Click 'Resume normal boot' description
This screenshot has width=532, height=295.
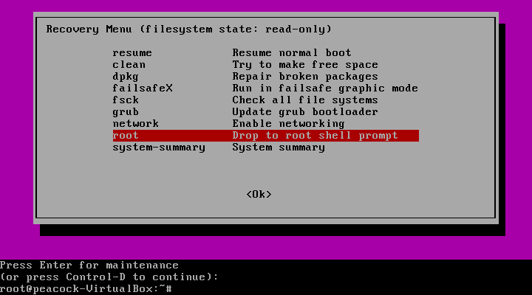(292, 53)
